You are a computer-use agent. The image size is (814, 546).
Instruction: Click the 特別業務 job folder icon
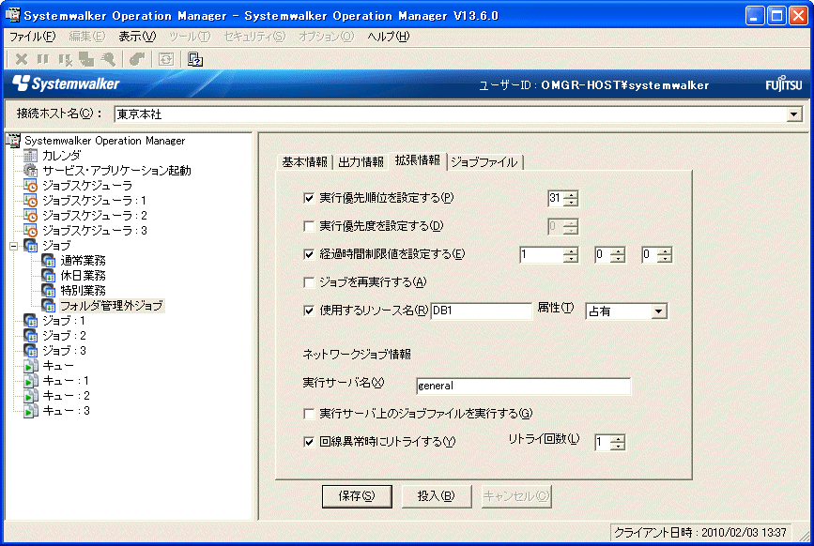click(x=49, y=291)
